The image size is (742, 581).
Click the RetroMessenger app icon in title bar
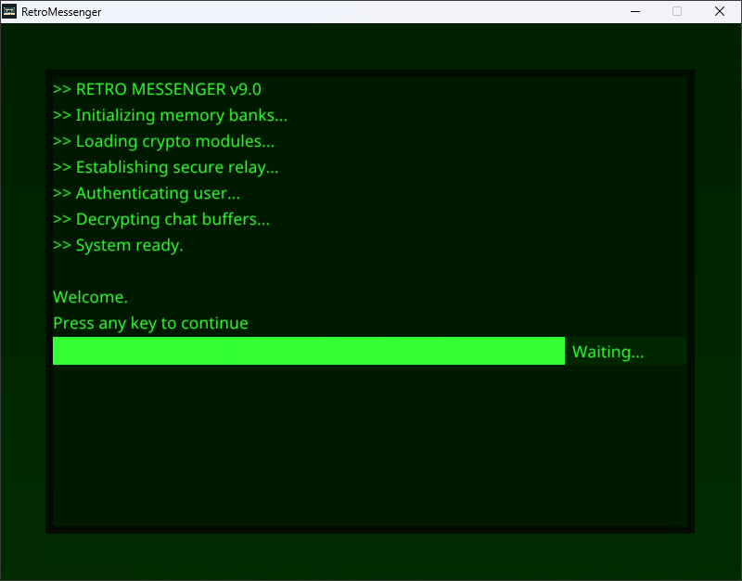[x=10, y=12]
